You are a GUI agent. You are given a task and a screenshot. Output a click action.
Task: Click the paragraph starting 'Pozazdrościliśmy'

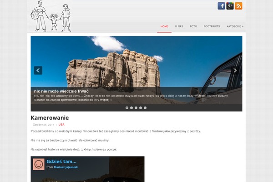pyautogui.click(x=116, y=131)
